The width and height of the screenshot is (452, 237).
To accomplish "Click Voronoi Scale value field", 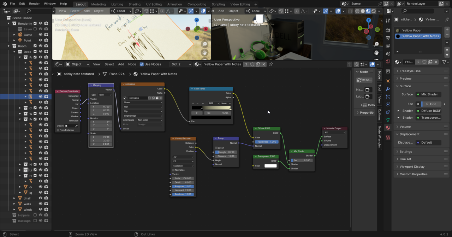I will point(183,179).
